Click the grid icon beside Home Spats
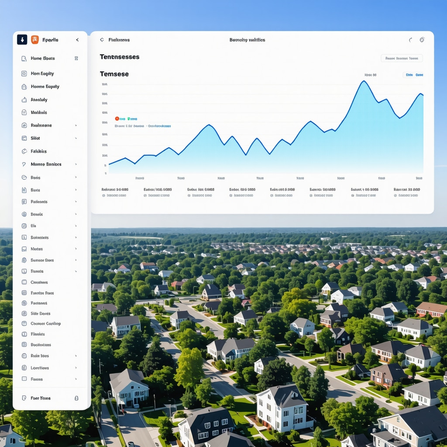The height and width of the screenshot is (447, 447). (x=76, y=58)
